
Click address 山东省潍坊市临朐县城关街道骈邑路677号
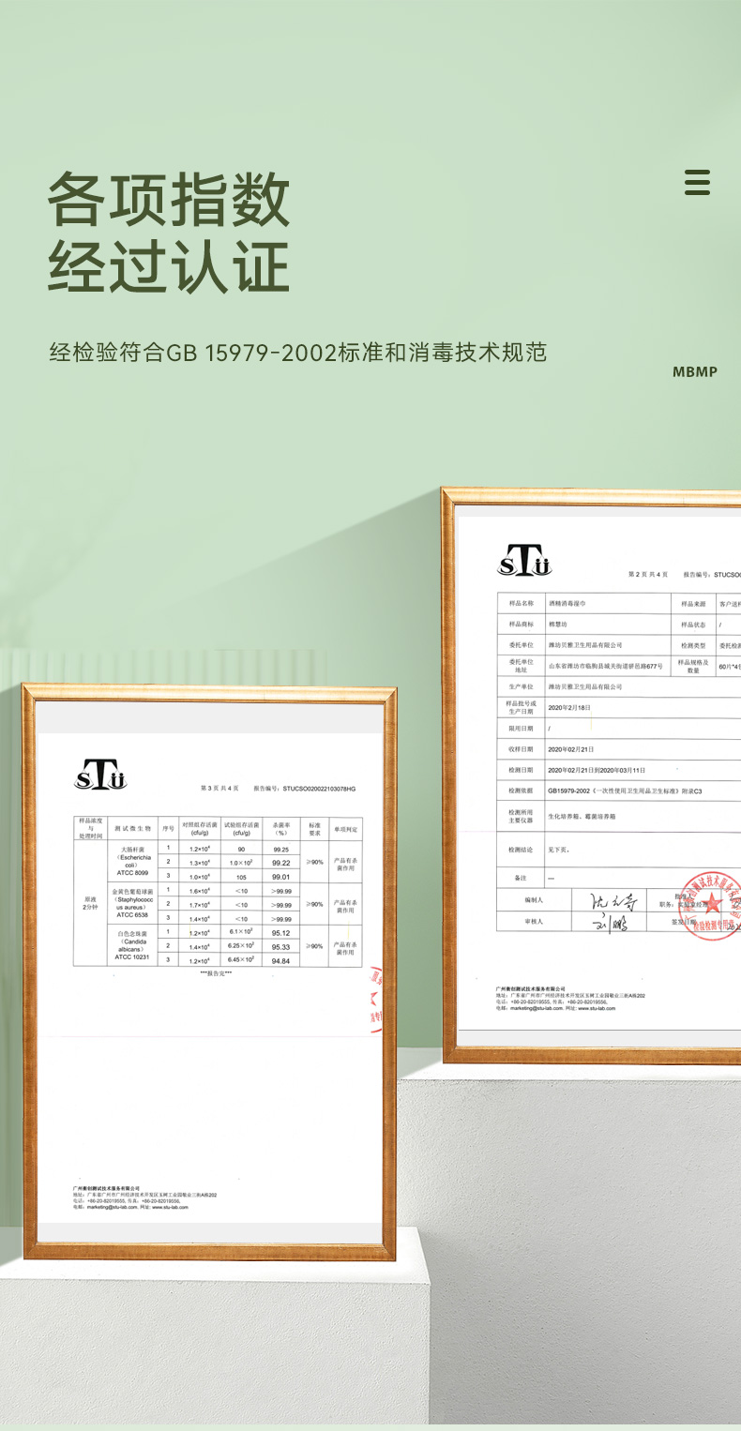(604, 666)
